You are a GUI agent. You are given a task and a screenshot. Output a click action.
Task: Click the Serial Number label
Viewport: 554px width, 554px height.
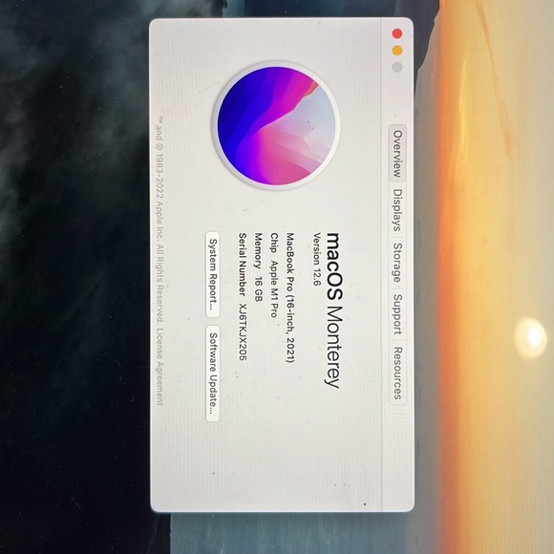[x=243, y=265]
